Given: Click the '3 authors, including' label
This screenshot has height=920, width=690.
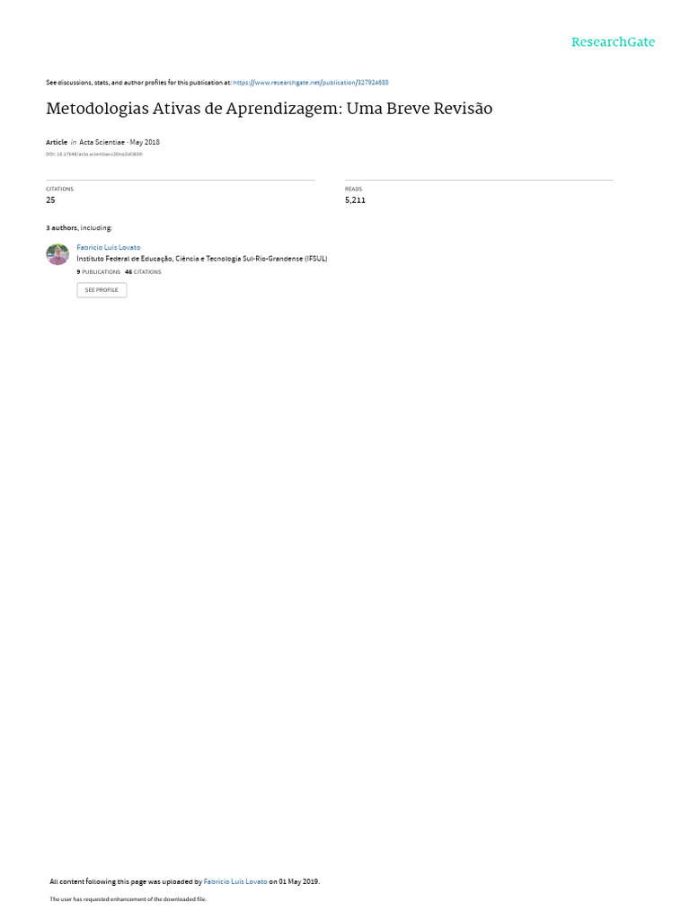Looking at the screenshot, I should pos(79,227).
